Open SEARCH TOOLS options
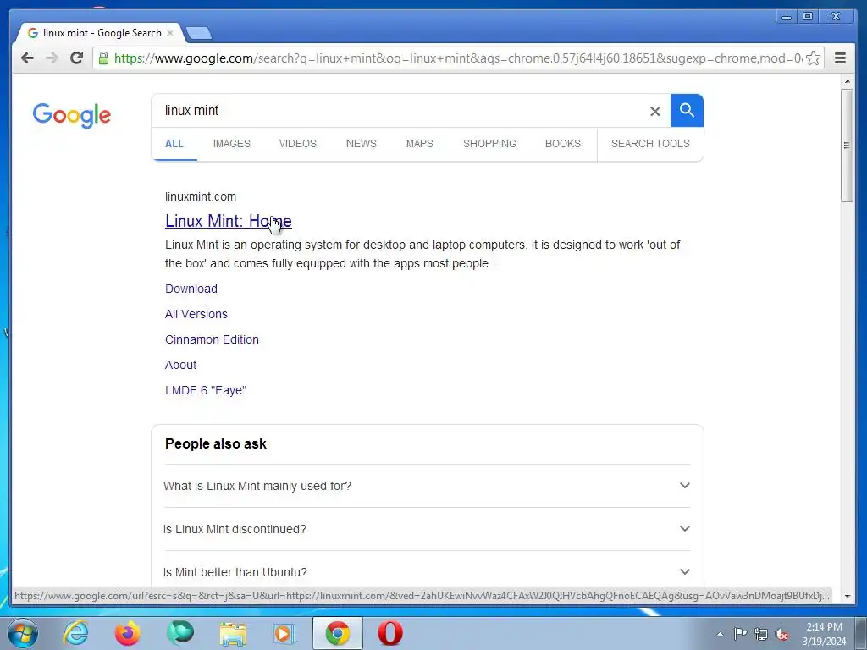 pyautogui.click(x=650, y=144)
